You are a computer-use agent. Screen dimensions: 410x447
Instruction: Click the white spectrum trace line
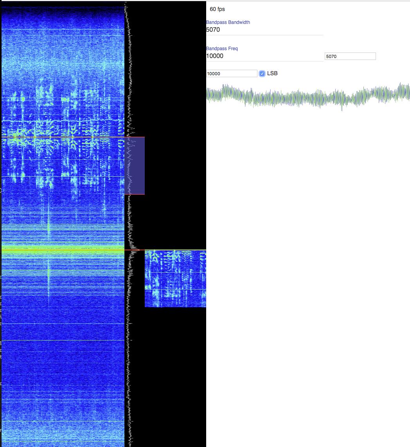pyautogui.click(x=128, y=353)
